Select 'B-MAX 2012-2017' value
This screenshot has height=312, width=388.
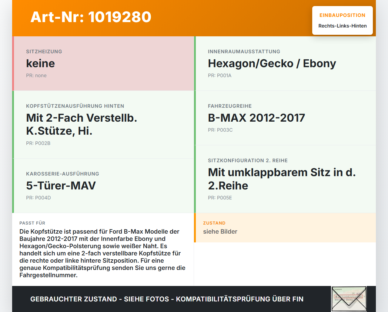click(x=256, y=118)
